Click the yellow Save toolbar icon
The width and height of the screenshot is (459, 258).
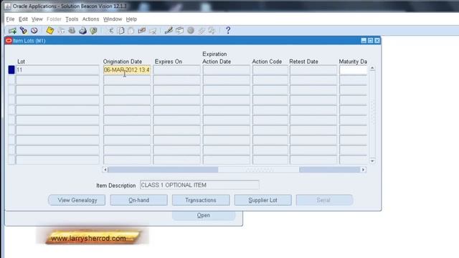[50, 30]
